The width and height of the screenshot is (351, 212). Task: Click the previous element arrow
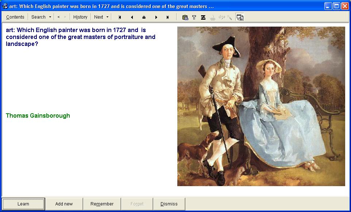click(x=132, y=17)
